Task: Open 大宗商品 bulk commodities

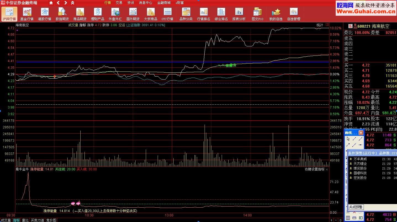Action: tap(150, 14)
